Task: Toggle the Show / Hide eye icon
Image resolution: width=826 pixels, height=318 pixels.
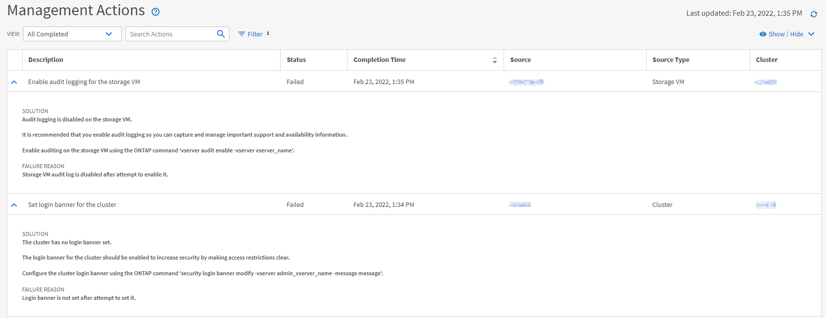Action: 762,34
